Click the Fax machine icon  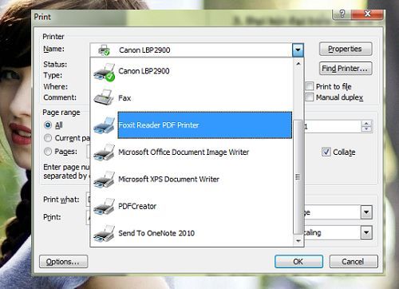coord(104,97)
